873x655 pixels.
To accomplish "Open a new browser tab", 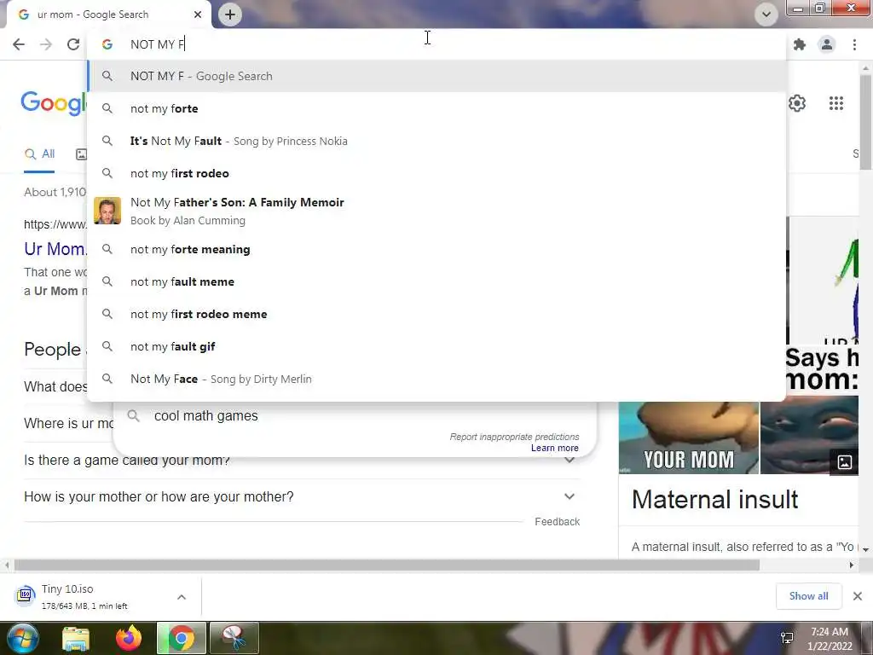I will click(230, 14).
